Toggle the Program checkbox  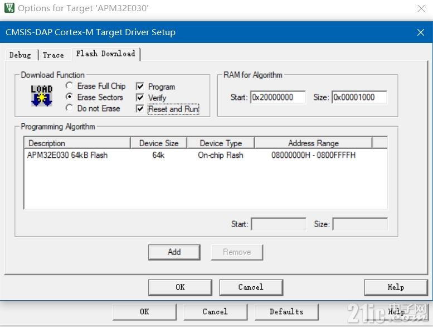click(x=140, y=86)
